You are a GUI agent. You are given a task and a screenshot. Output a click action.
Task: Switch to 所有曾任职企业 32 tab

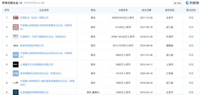click(x=34, y=3)
